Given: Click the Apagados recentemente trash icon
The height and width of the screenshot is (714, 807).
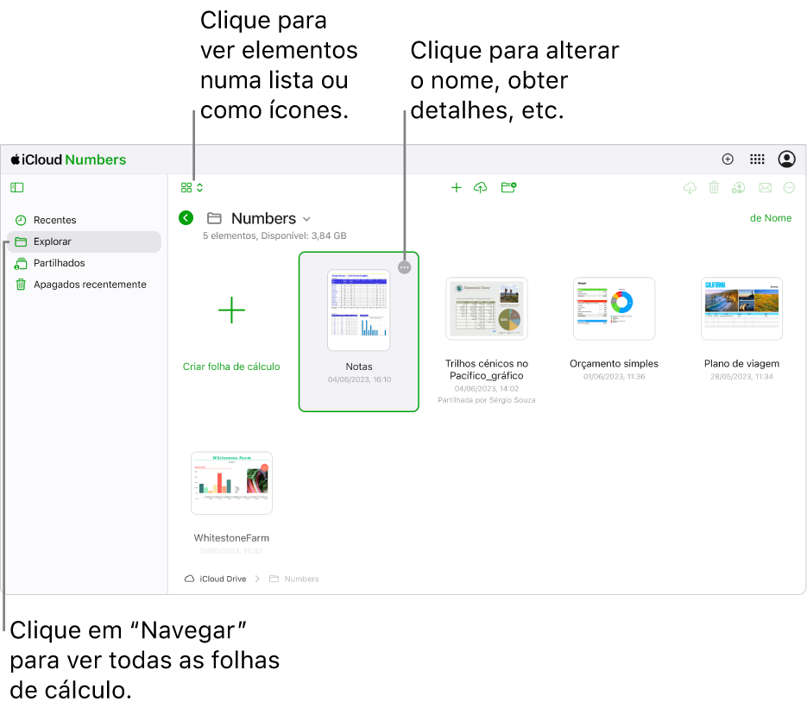Looking at the screenshot, I should (x=21, y=285).
